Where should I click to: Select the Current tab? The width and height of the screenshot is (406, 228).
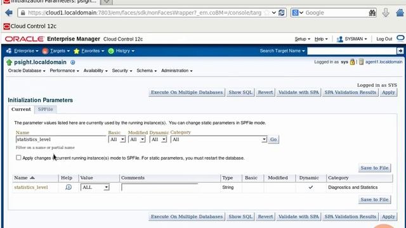pos(21,110)
